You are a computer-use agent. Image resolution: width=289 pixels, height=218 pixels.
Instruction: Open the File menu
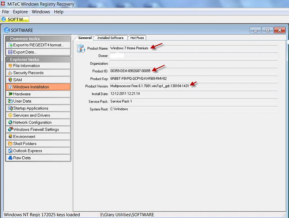tap(5, 12)
